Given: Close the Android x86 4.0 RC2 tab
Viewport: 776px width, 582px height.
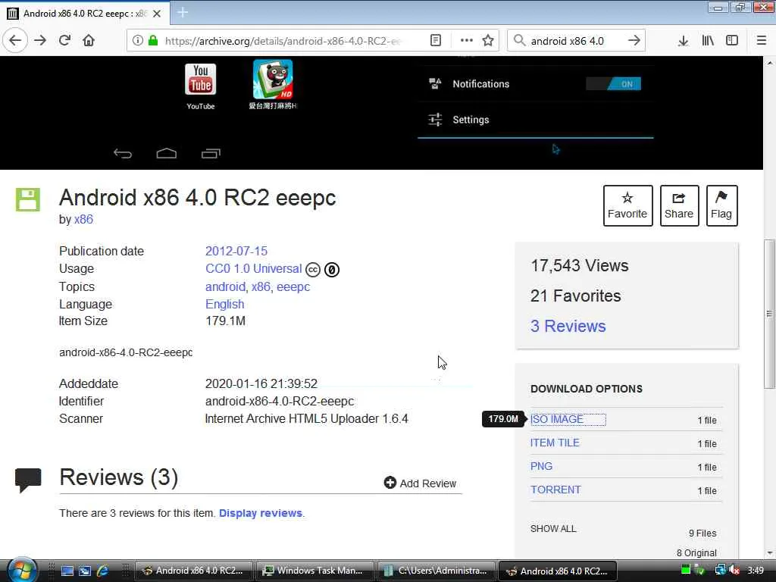Looking at the screenshot, I should [157, 14].
